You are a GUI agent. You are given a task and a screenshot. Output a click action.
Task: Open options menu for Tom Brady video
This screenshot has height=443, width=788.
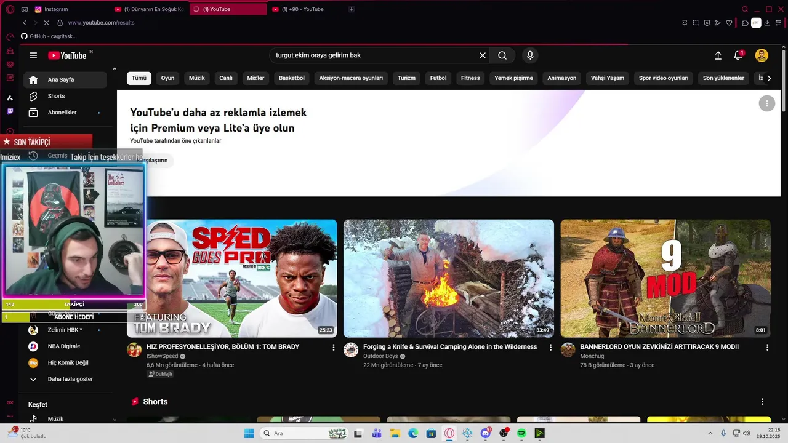[334, 348]
